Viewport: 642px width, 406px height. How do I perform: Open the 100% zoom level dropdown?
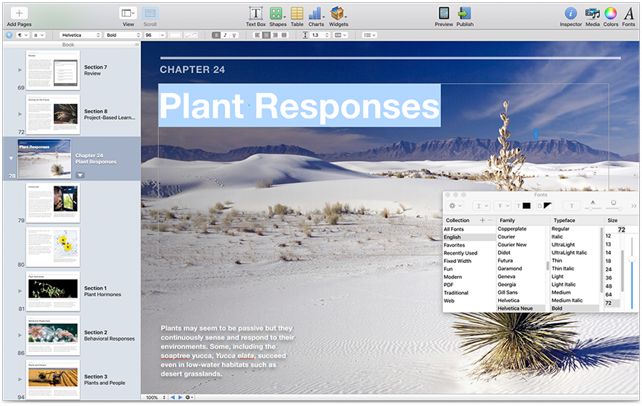(x=155, y=397)
